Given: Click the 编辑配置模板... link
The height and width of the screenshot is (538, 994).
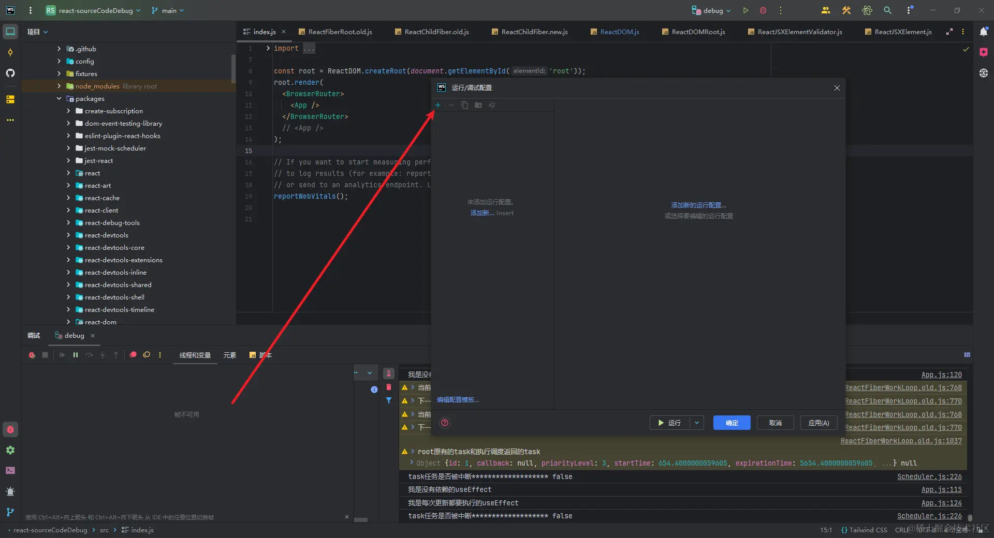Looking at the screenshot, I should click(458, 400).
